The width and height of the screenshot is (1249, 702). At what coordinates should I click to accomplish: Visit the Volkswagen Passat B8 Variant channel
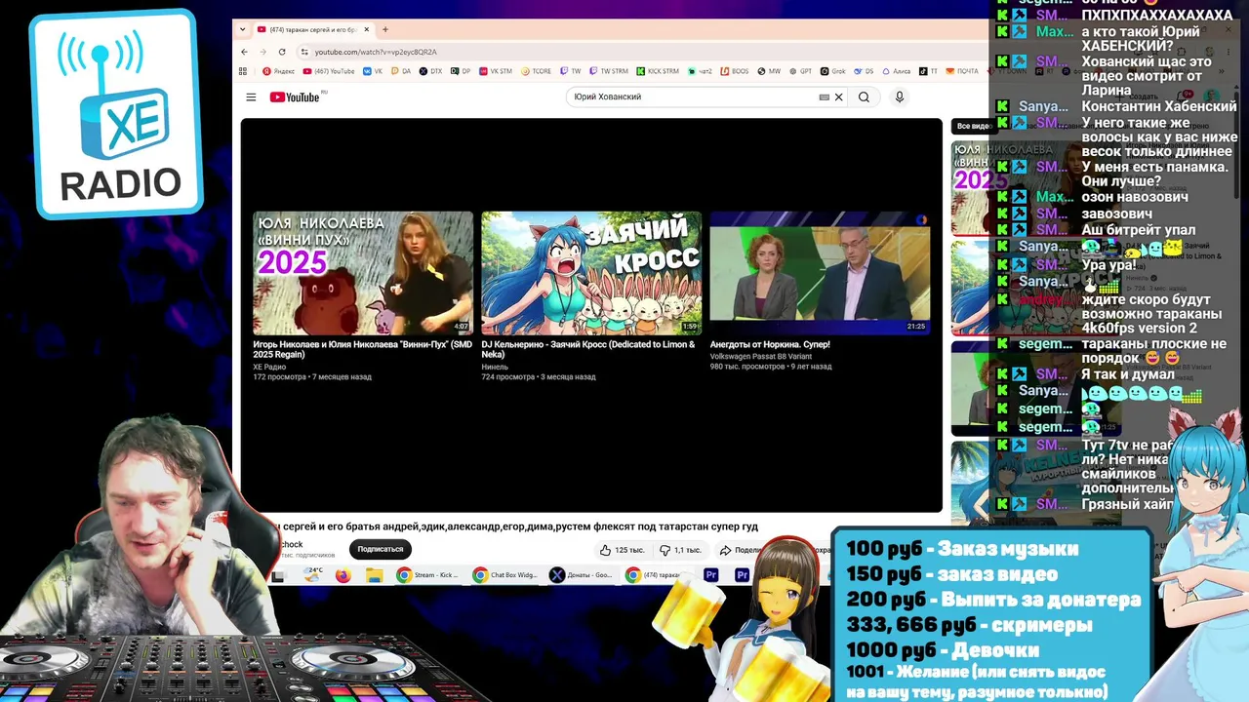761,357
